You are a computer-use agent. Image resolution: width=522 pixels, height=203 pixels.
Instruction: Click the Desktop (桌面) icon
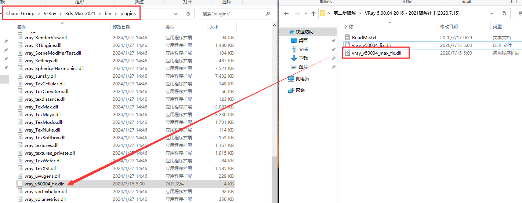point(294,40)
